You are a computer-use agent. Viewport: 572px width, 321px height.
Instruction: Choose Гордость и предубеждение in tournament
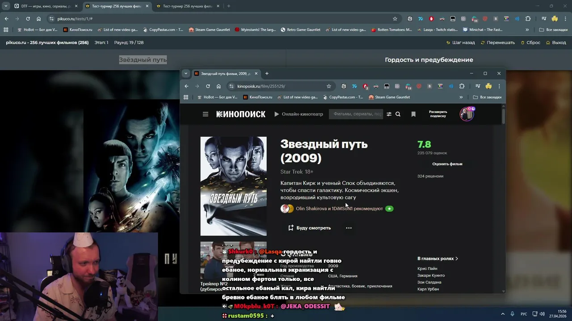click(x=429, y=60)
